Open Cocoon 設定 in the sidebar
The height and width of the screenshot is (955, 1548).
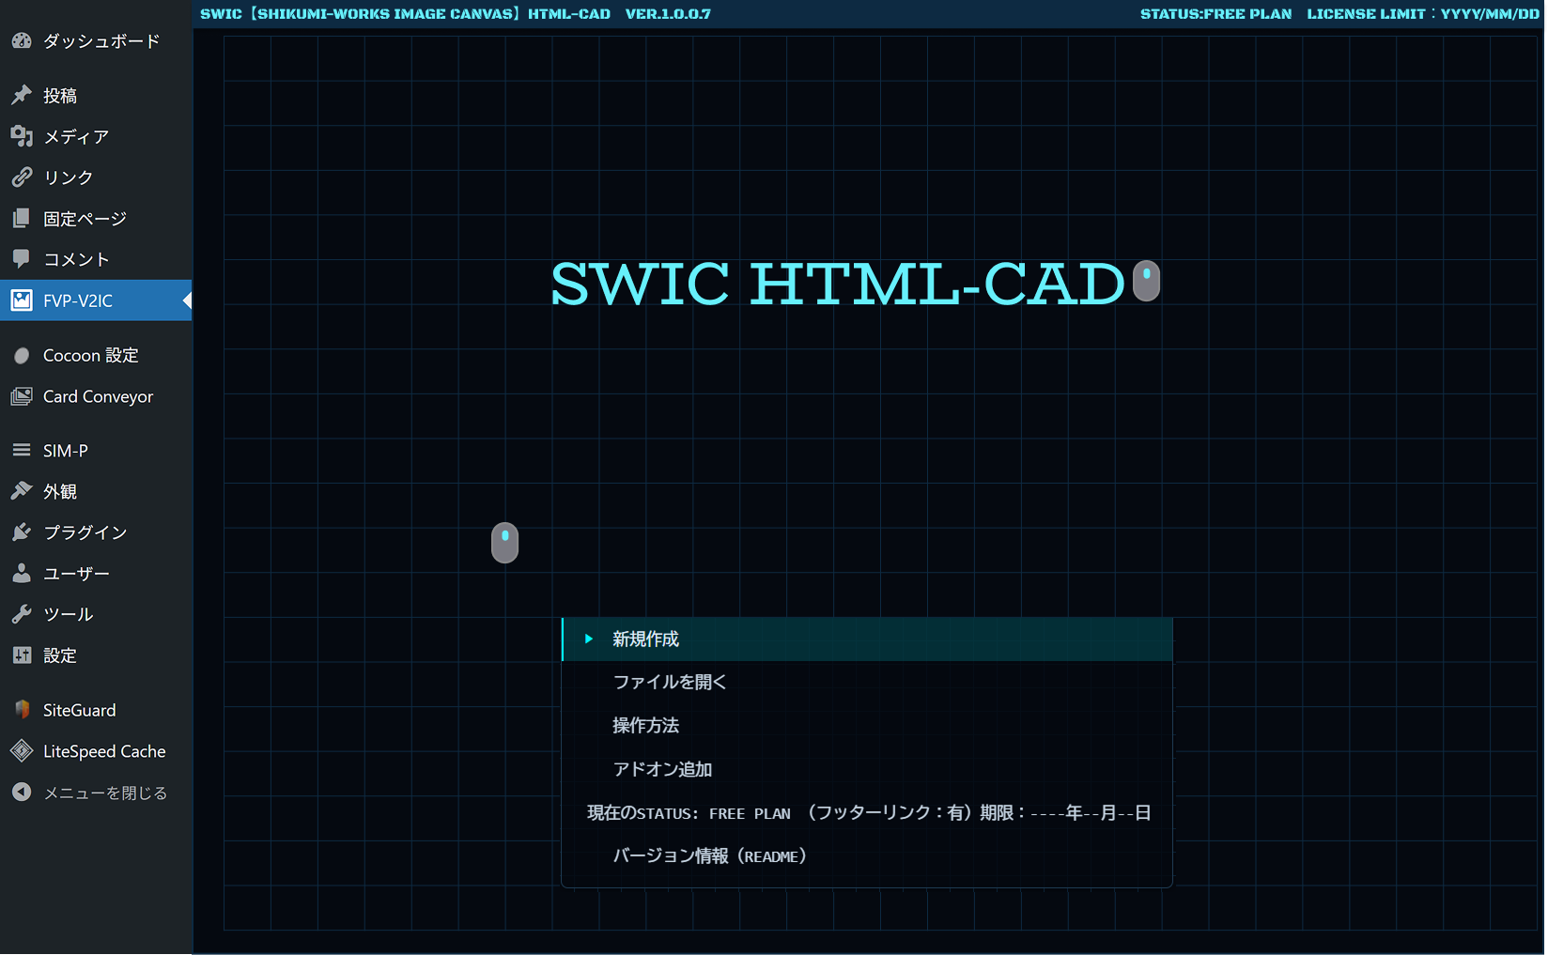click(x=90, y=356)
